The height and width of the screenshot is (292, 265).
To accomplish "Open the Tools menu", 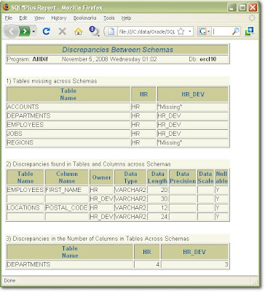I will [x=109, y=18].
